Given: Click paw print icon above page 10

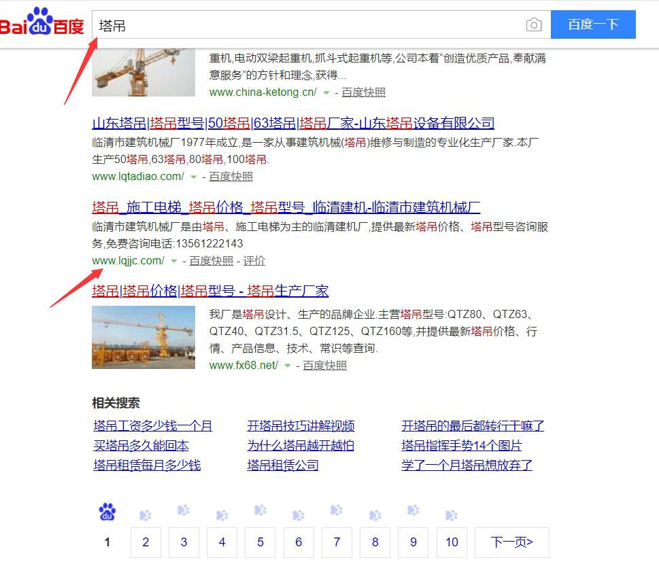Looking at the screenshot, I should coord(452,516).
